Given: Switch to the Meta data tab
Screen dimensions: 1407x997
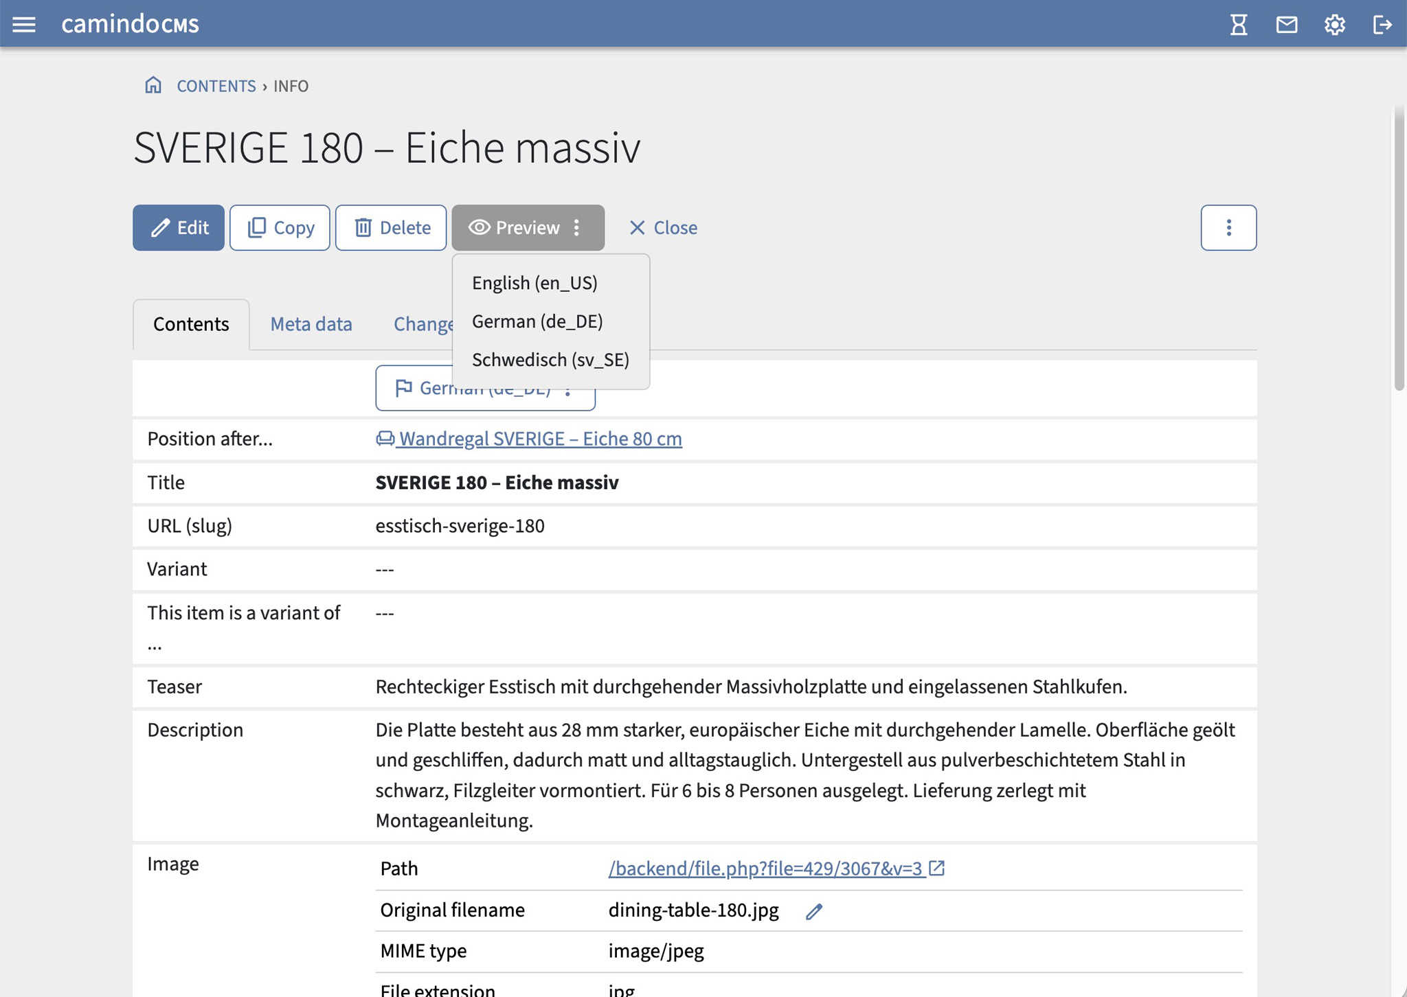Looking at the screenshot, I should 311,324.
